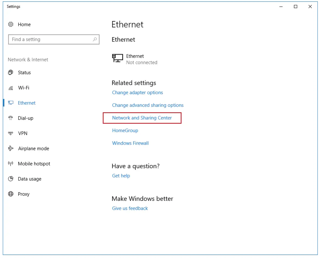Select the Ethernet adapter entry
The image size is (320, 258).
(x=135, y=59)
